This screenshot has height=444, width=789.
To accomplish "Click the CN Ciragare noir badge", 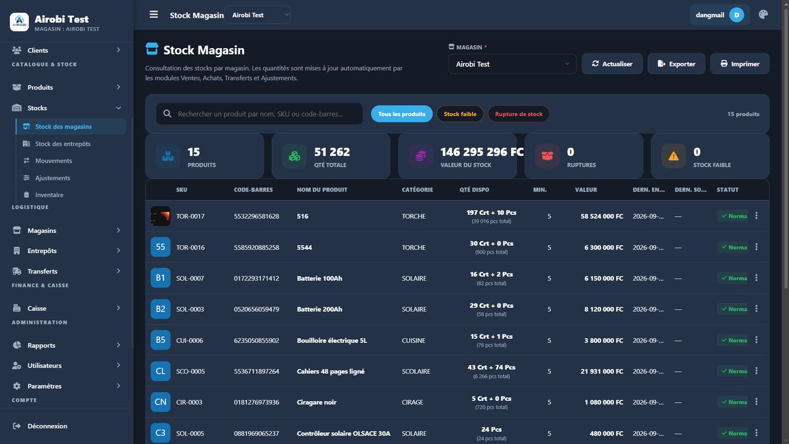I will tap(160, 402).
